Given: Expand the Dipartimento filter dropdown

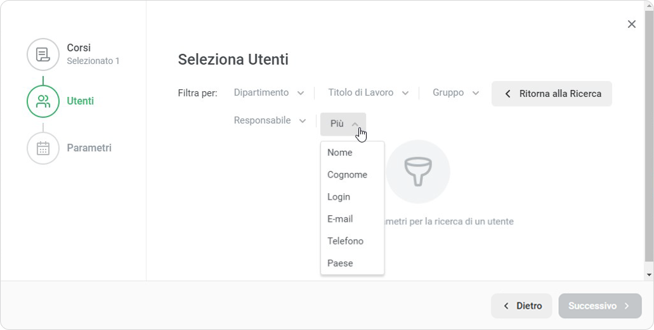Looking at the screenshot, I should click(269, 93).
